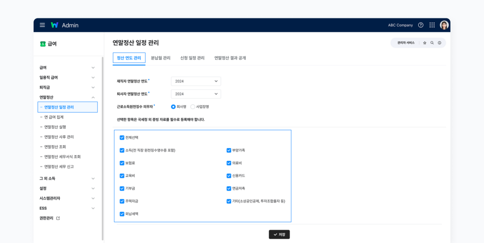Viewport: 484px width, 243px height.
Task: Toggle the 연금저축 checkbox
Action: click(229, 188)
